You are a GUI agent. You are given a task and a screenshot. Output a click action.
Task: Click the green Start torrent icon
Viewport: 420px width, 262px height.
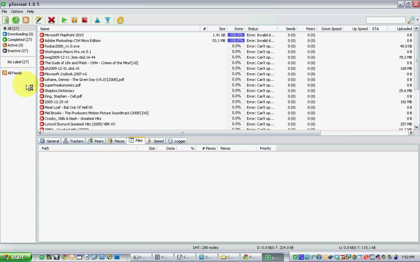tap(64, 20)
